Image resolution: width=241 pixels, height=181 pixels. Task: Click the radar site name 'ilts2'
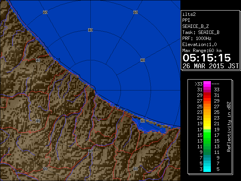(x=189, y=14)
